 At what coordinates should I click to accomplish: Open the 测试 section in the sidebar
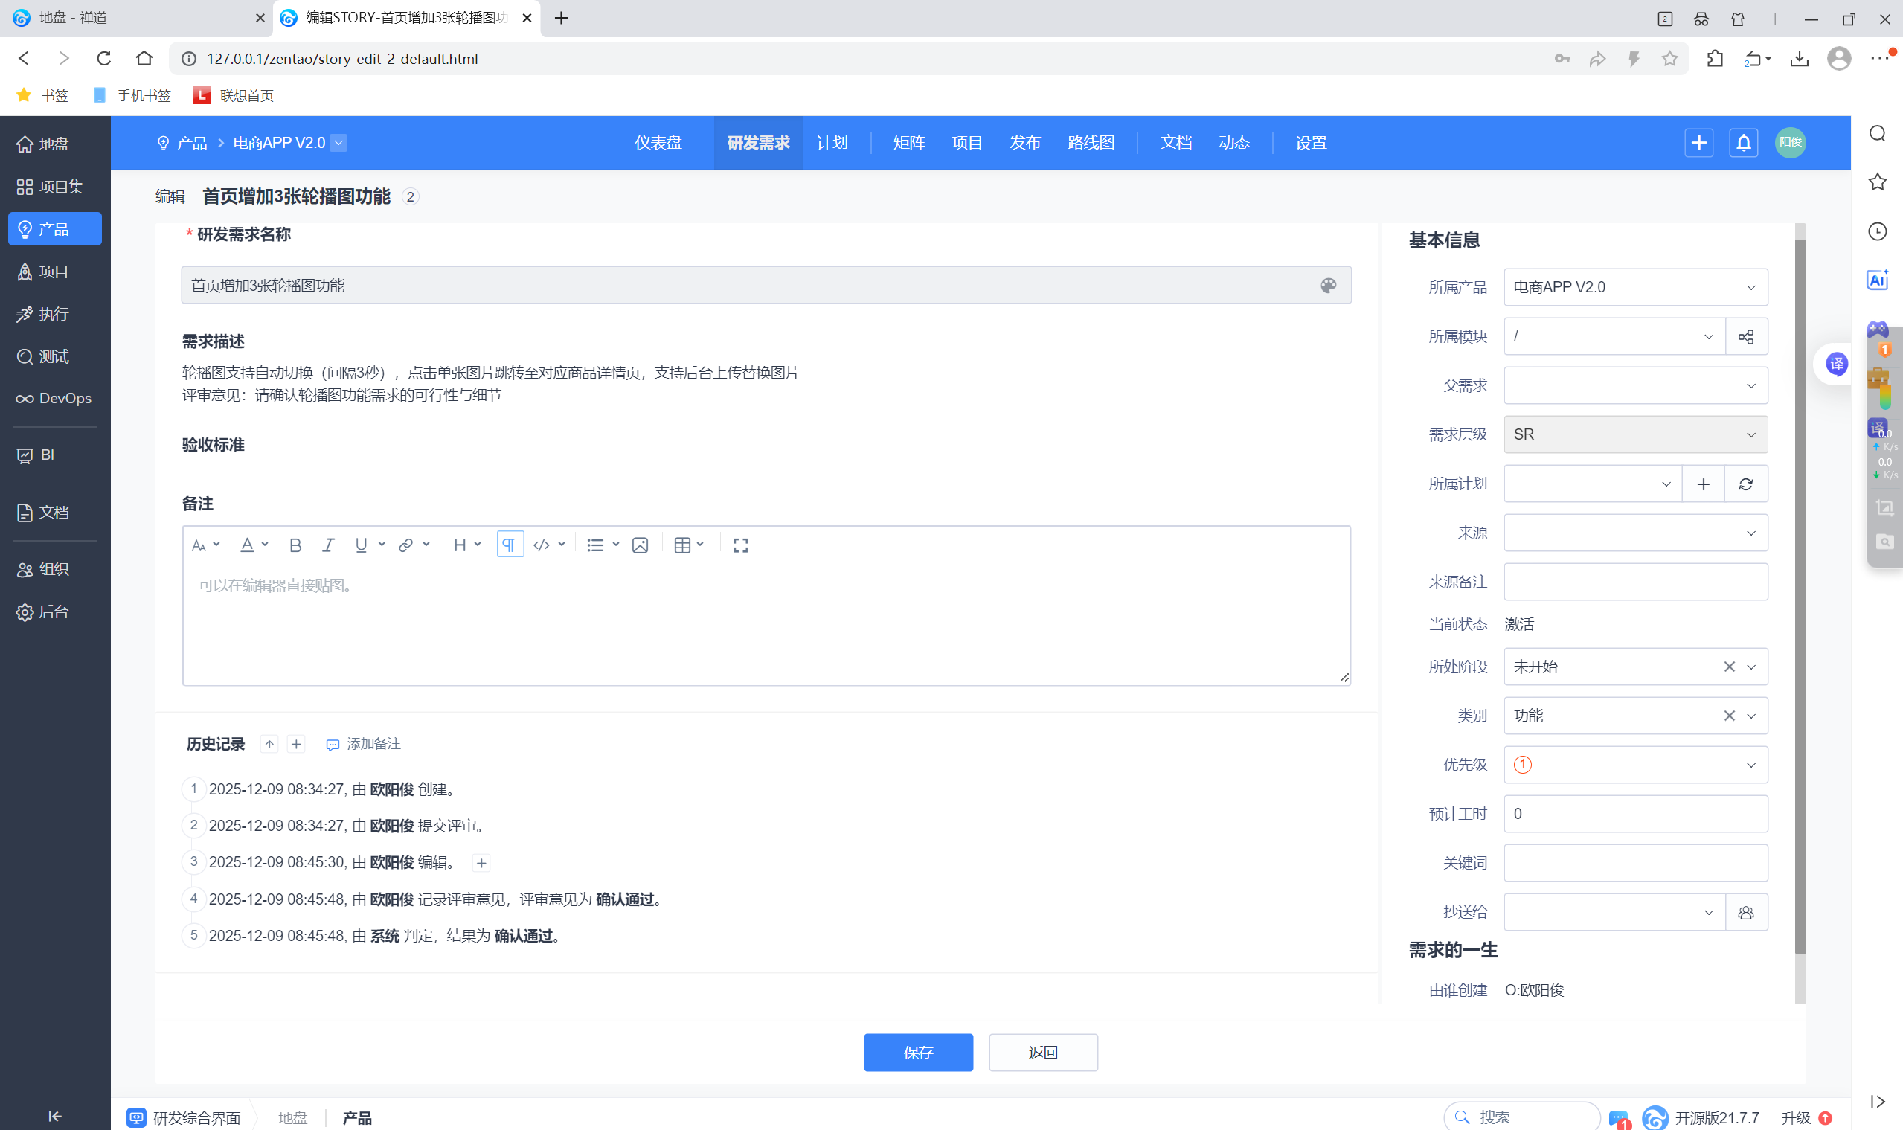pos(54,356)
